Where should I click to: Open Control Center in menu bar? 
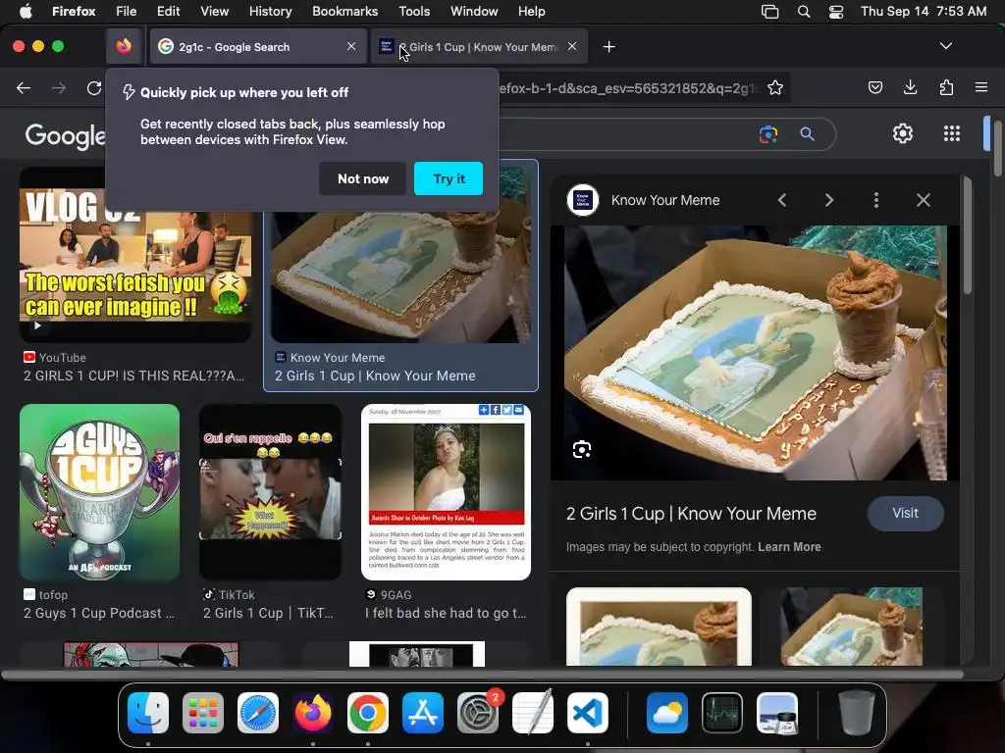click(836, 12)
